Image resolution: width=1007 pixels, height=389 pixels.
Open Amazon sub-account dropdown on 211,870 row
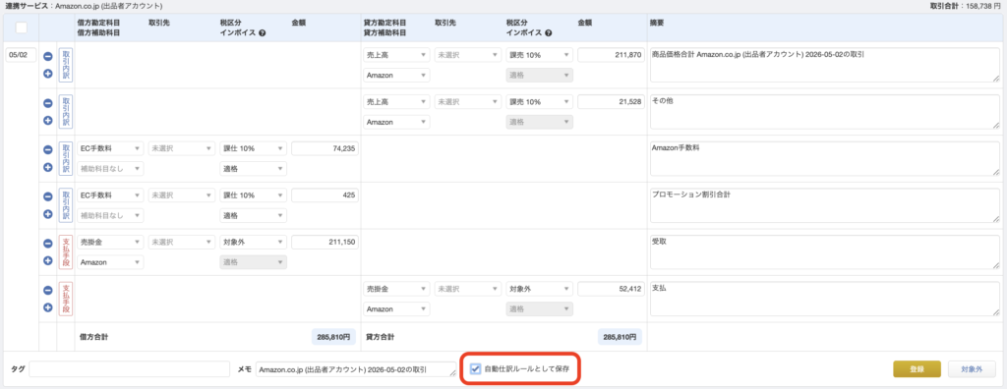pyautogui.click(x=396, y=75)
